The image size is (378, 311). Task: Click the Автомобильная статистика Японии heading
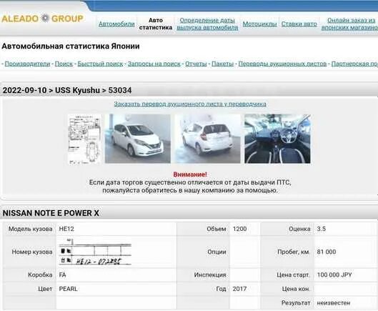tap(71, 46)
